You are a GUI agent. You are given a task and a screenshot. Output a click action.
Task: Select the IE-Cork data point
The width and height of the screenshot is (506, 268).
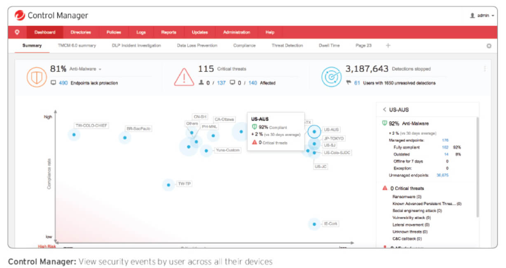(314, 224)
